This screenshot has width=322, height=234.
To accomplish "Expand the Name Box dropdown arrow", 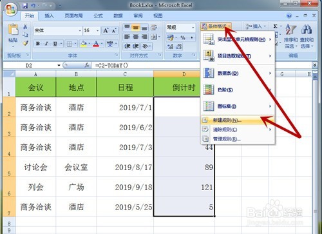I will pyautogui.click(x=59, y=65).
